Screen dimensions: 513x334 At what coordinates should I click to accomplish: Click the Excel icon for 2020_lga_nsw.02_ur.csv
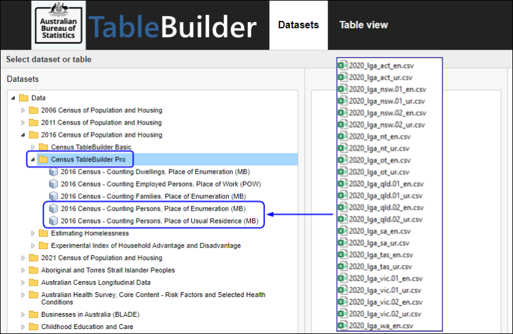[343, 124]
